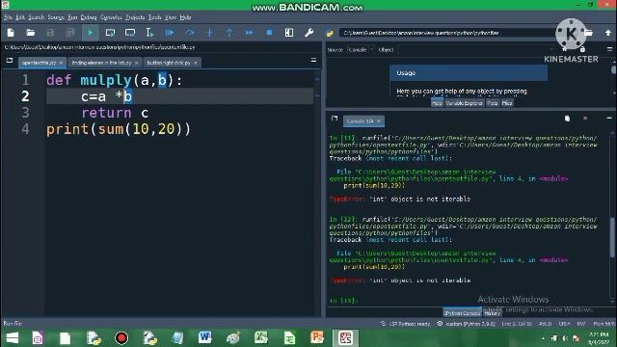
Task: Open the Consoles menu
Action: pyautogui.click(x=111, y=17)
